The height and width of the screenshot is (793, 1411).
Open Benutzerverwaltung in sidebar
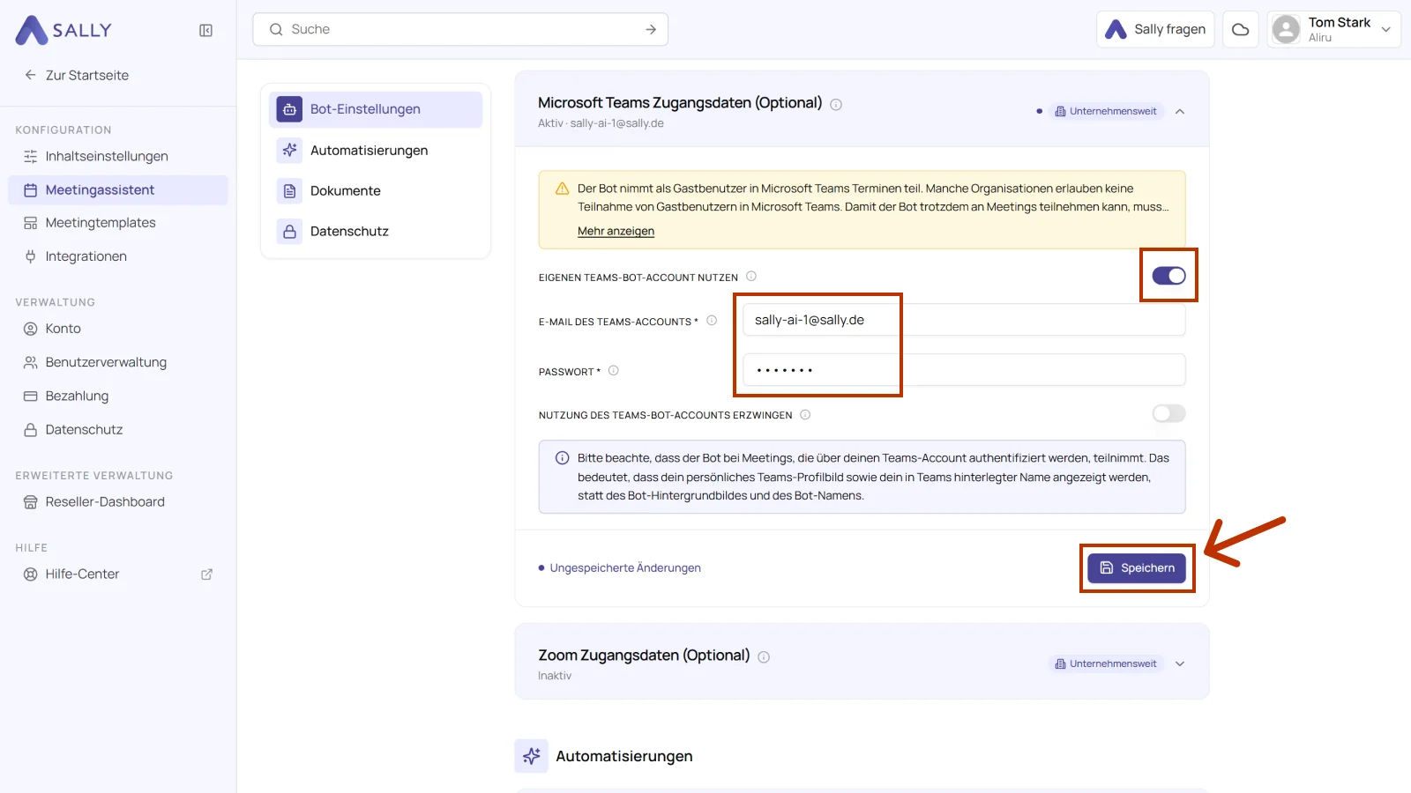118,362
